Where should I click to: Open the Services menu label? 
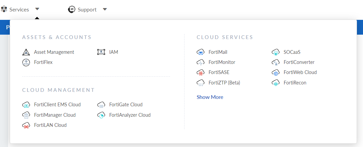point(19,9)
